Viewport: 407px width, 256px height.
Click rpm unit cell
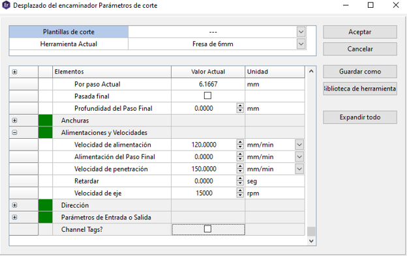point(275,193)
